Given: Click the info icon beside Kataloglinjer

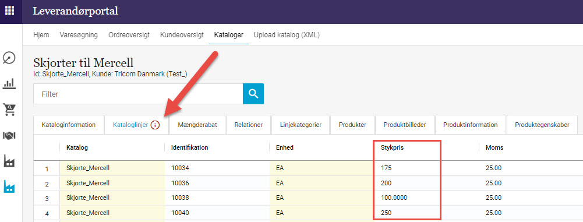Looking at the screenshot, I should coord(155,125).
